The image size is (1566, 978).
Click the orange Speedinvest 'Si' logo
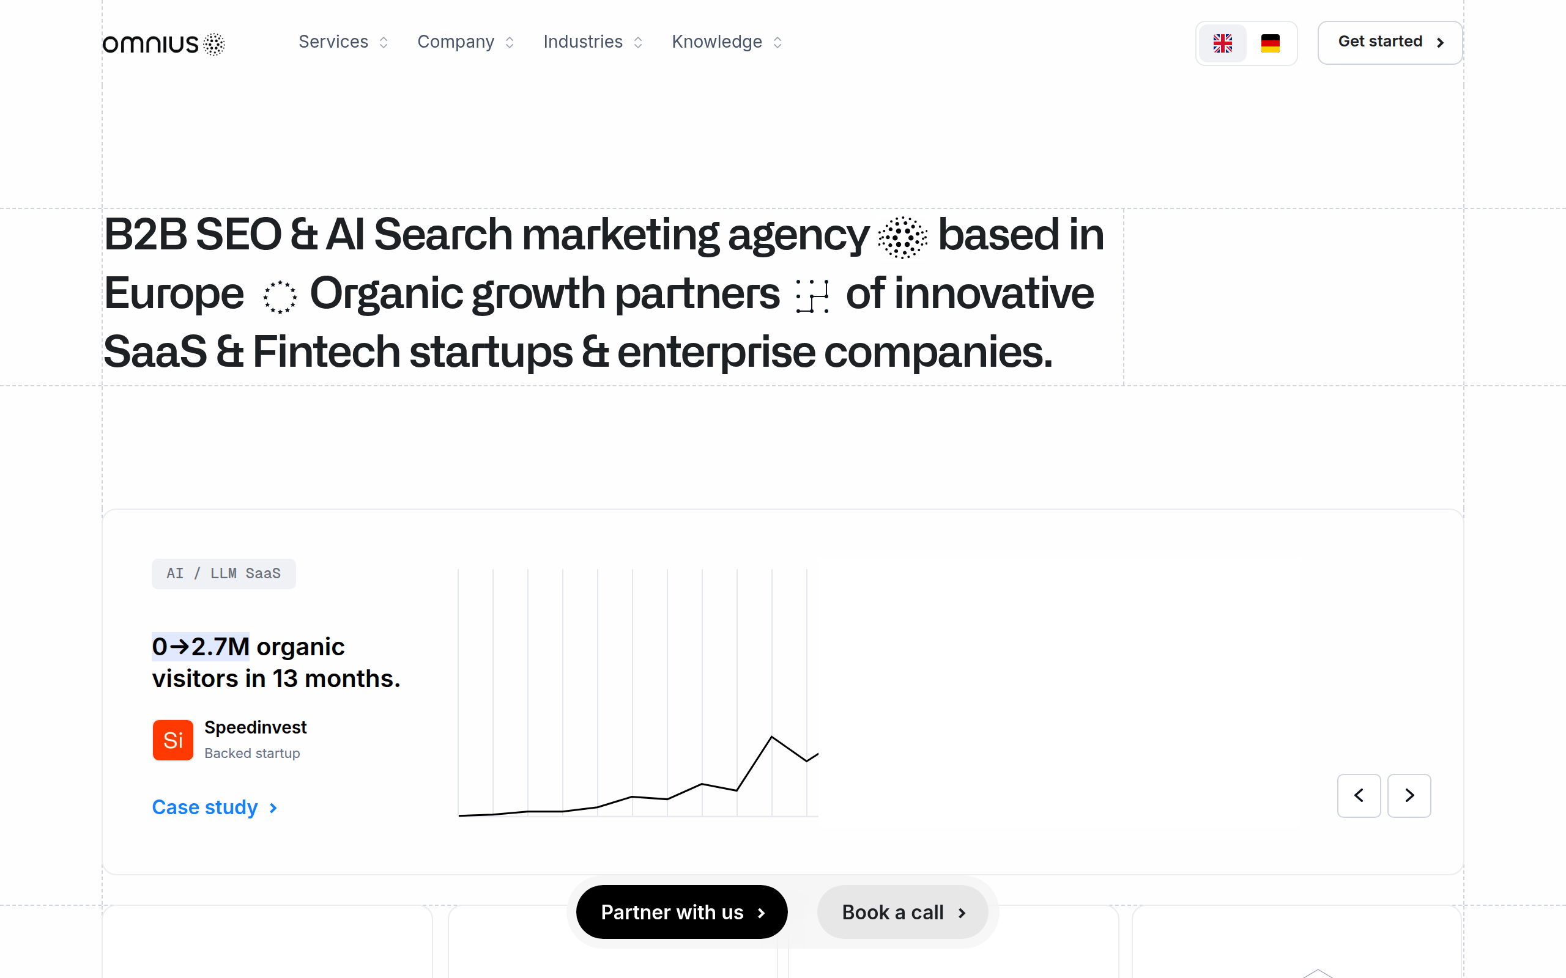173,740
